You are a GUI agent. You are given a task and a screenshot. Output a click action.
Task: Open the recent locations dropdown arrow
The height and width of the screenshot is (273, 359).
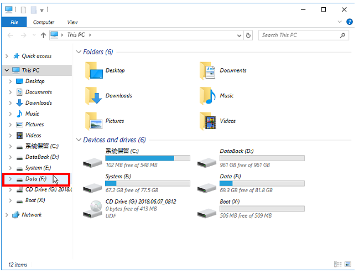(x=34, y=35)
